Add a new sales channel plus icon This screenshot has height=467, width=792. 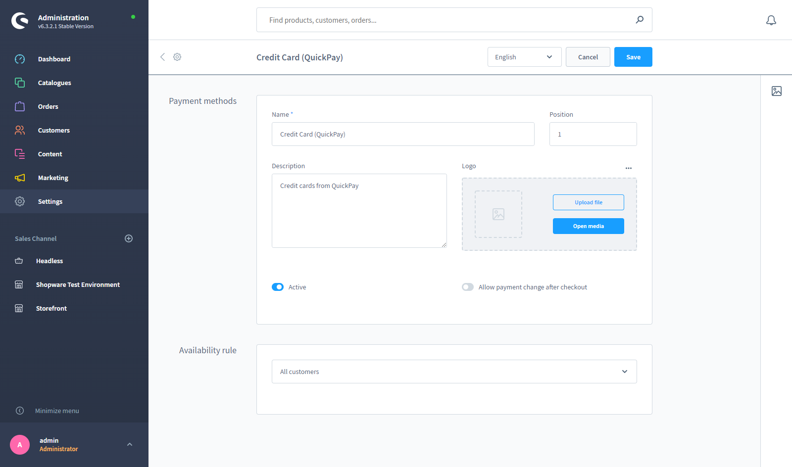click(129, 238)
